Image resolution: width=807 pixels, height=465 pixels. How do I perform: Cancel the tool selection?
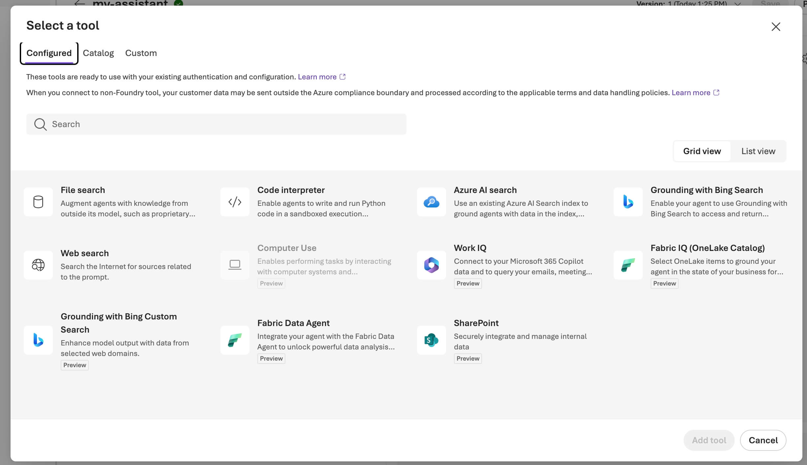[763, 440]
